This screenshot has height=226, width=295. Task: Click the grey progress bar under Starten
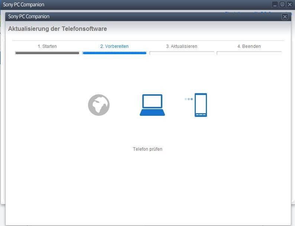point(47,53)
